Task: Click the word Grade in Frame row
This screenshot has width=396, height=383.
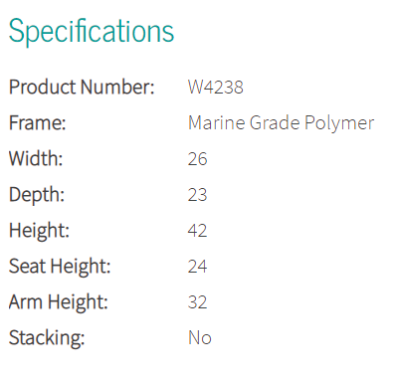Action: click(x=275, y=122)
